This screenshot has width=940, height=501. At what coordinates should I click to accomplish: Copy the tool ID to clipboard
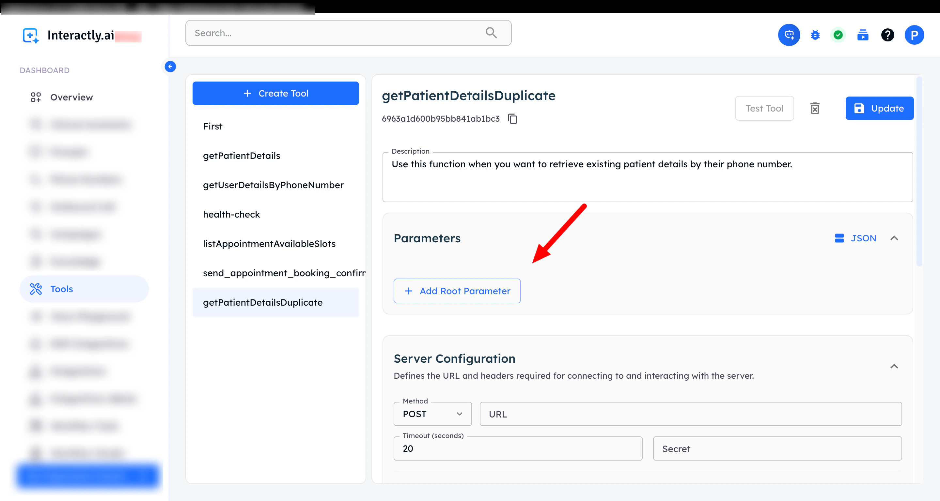[x=512, y=118]
